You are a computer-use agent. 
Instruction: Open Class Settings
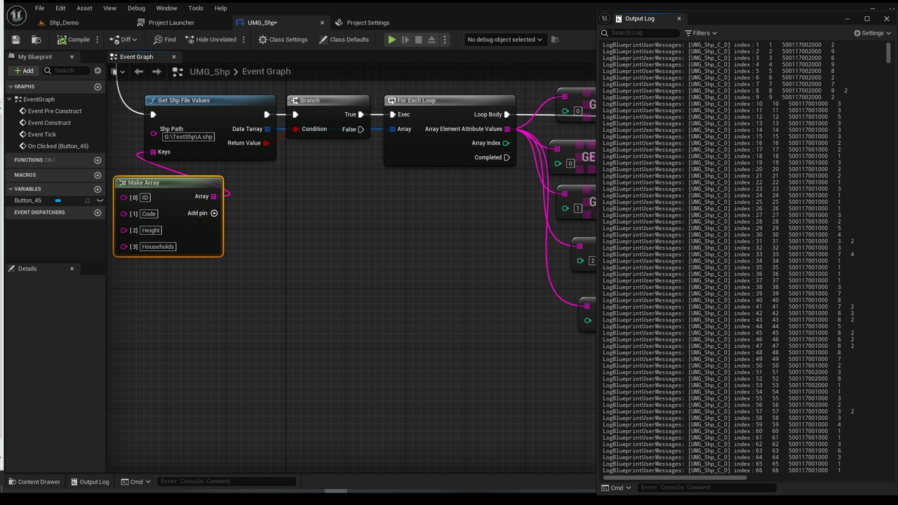pos(283,40)
